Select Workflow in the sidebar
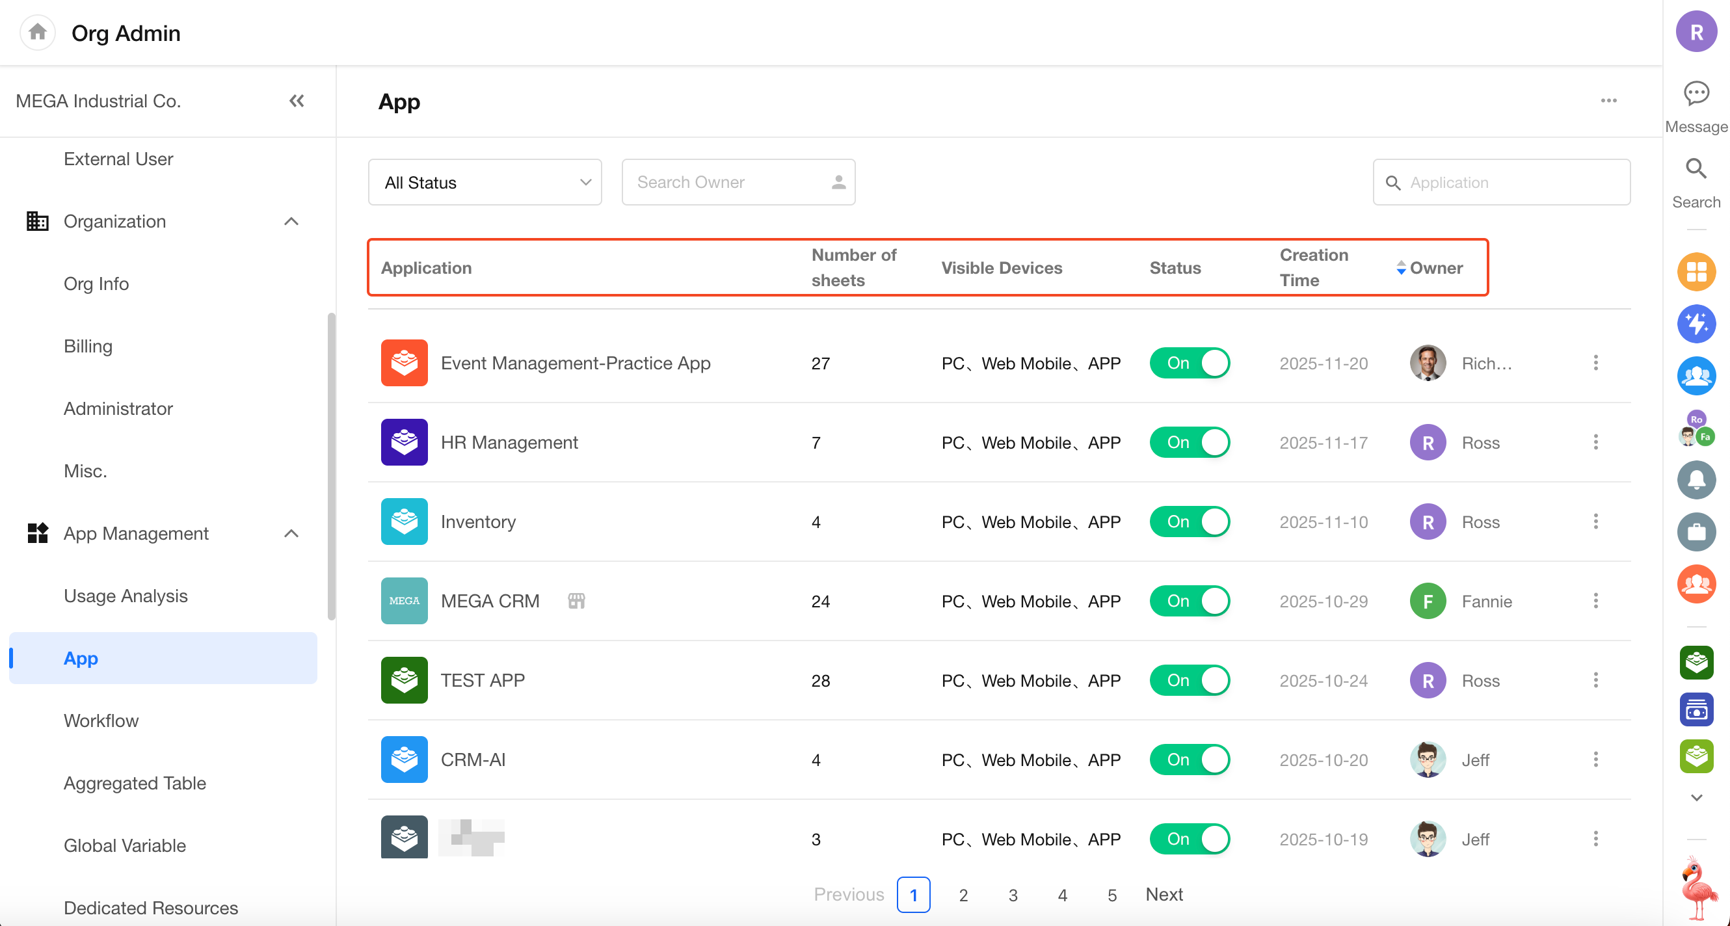This screenshot has width=1730, height=926. coord(101,721)
